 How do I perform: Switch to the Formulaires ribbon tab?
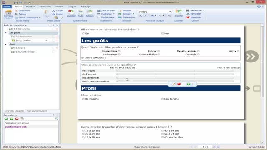click(x=45, y=7)
